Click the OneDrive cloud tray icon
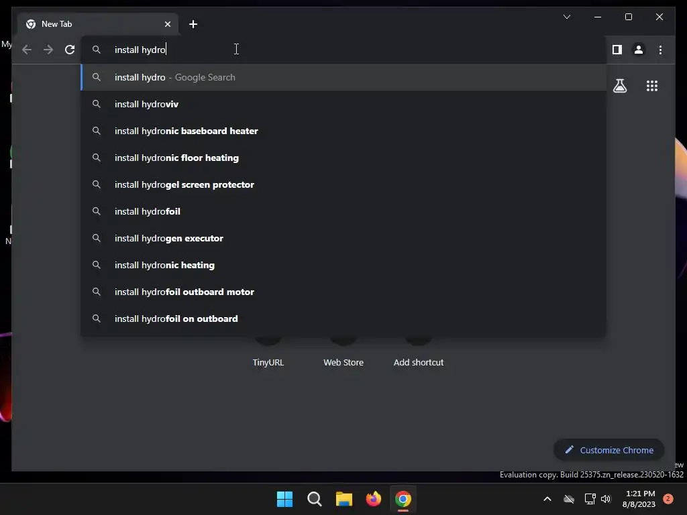The image size is (687, 515). (x=569, y=499)
